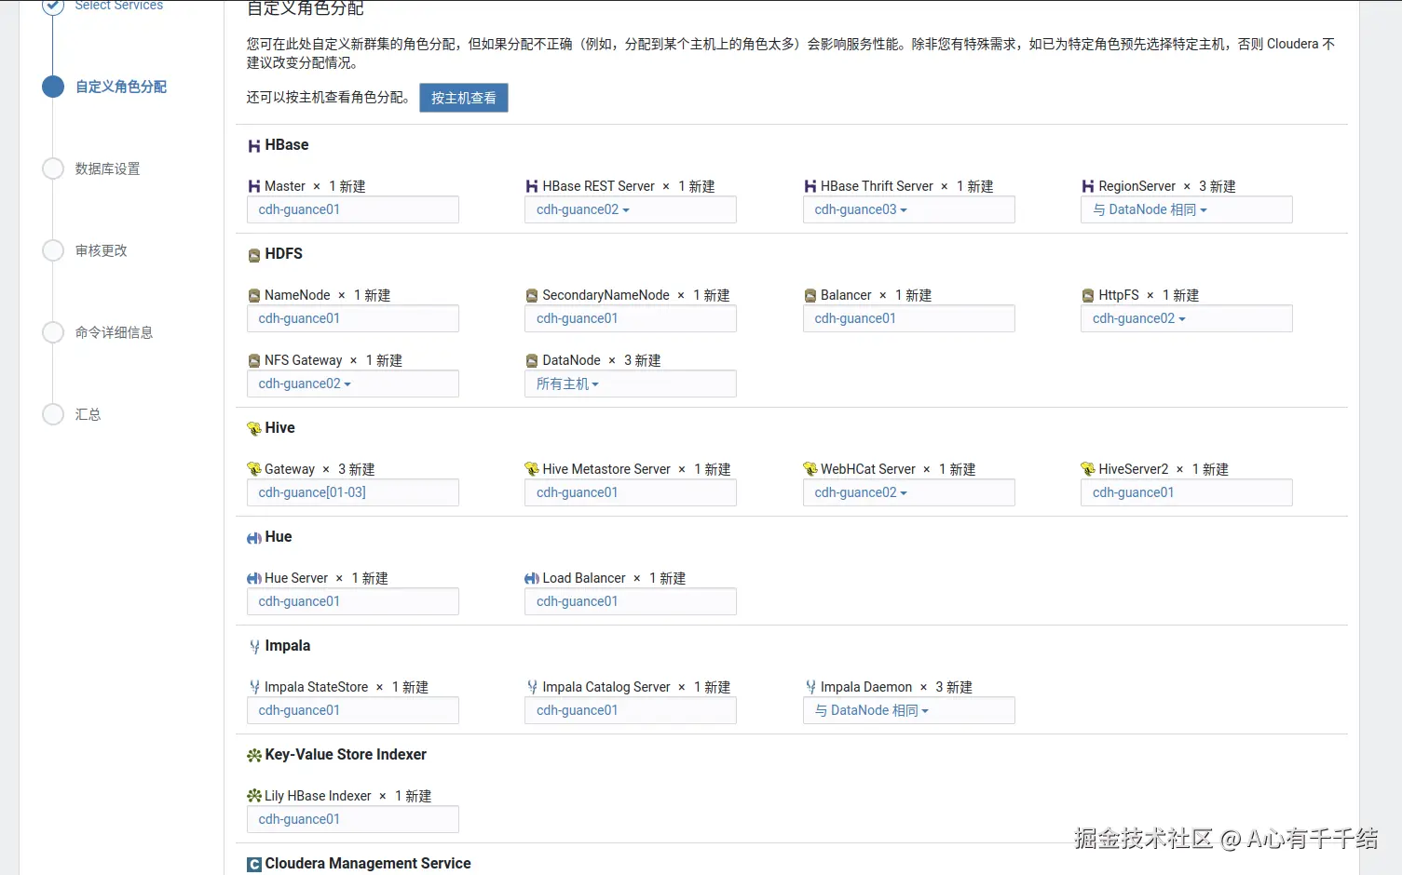Select NameNode host cdh-guance01

[x=353, y=318]
